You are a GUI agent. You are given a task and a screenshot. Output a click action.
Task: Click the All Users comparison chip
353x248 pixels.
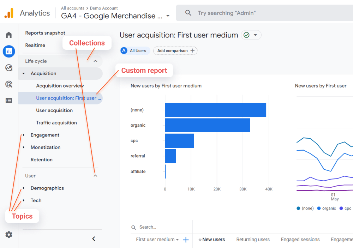(135, 51)
